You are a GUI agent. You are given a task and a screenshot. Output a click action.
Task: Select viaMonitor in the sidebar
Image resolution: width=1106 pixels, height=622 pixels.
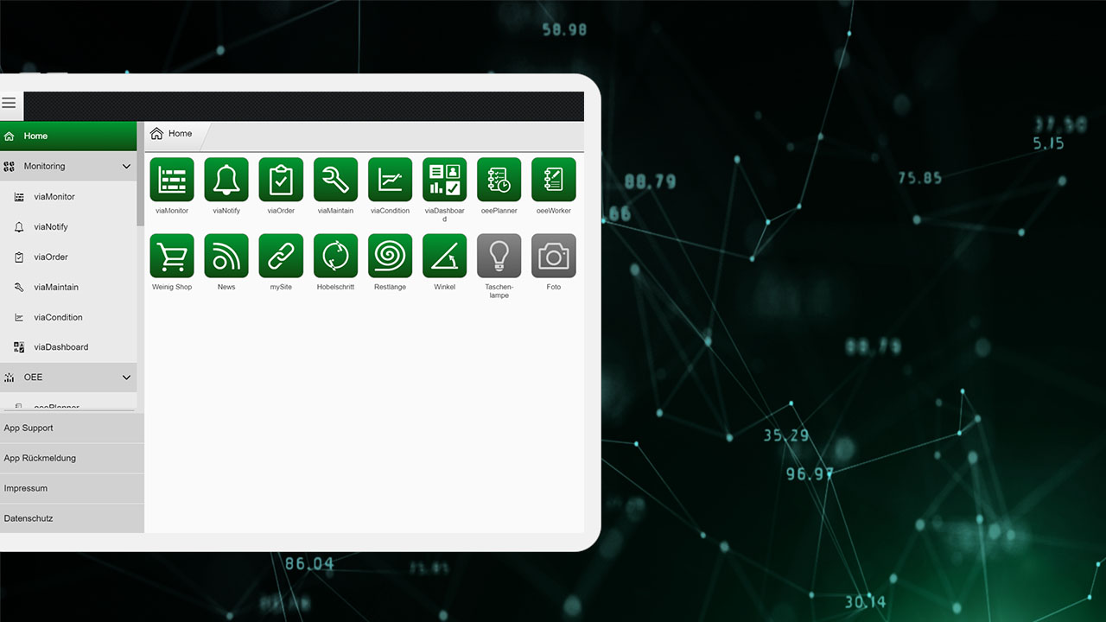coord(68,197)
